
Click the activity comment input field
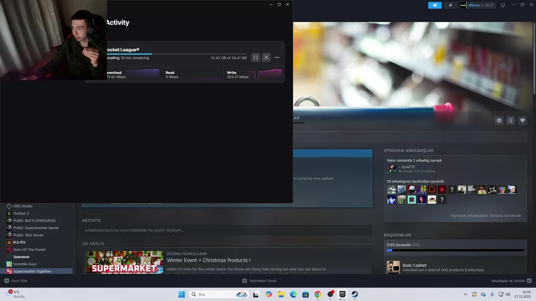[227, 230]
